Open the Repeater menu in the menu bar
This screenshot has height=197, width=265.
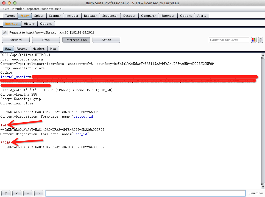pos(33,9)
